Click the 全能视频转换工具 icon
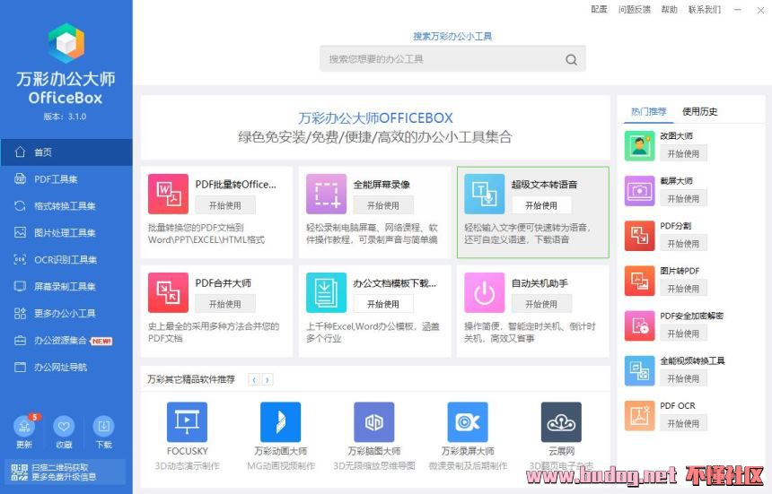The image size is (772, 494). point(639,370)
